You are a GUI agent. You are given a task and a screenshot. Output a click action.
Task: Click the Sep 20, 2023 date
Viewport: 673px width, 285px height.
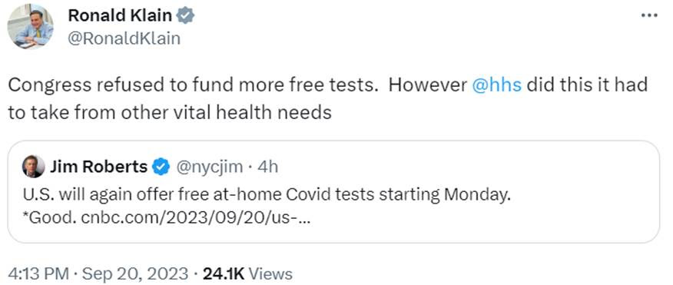click(134, 273)
